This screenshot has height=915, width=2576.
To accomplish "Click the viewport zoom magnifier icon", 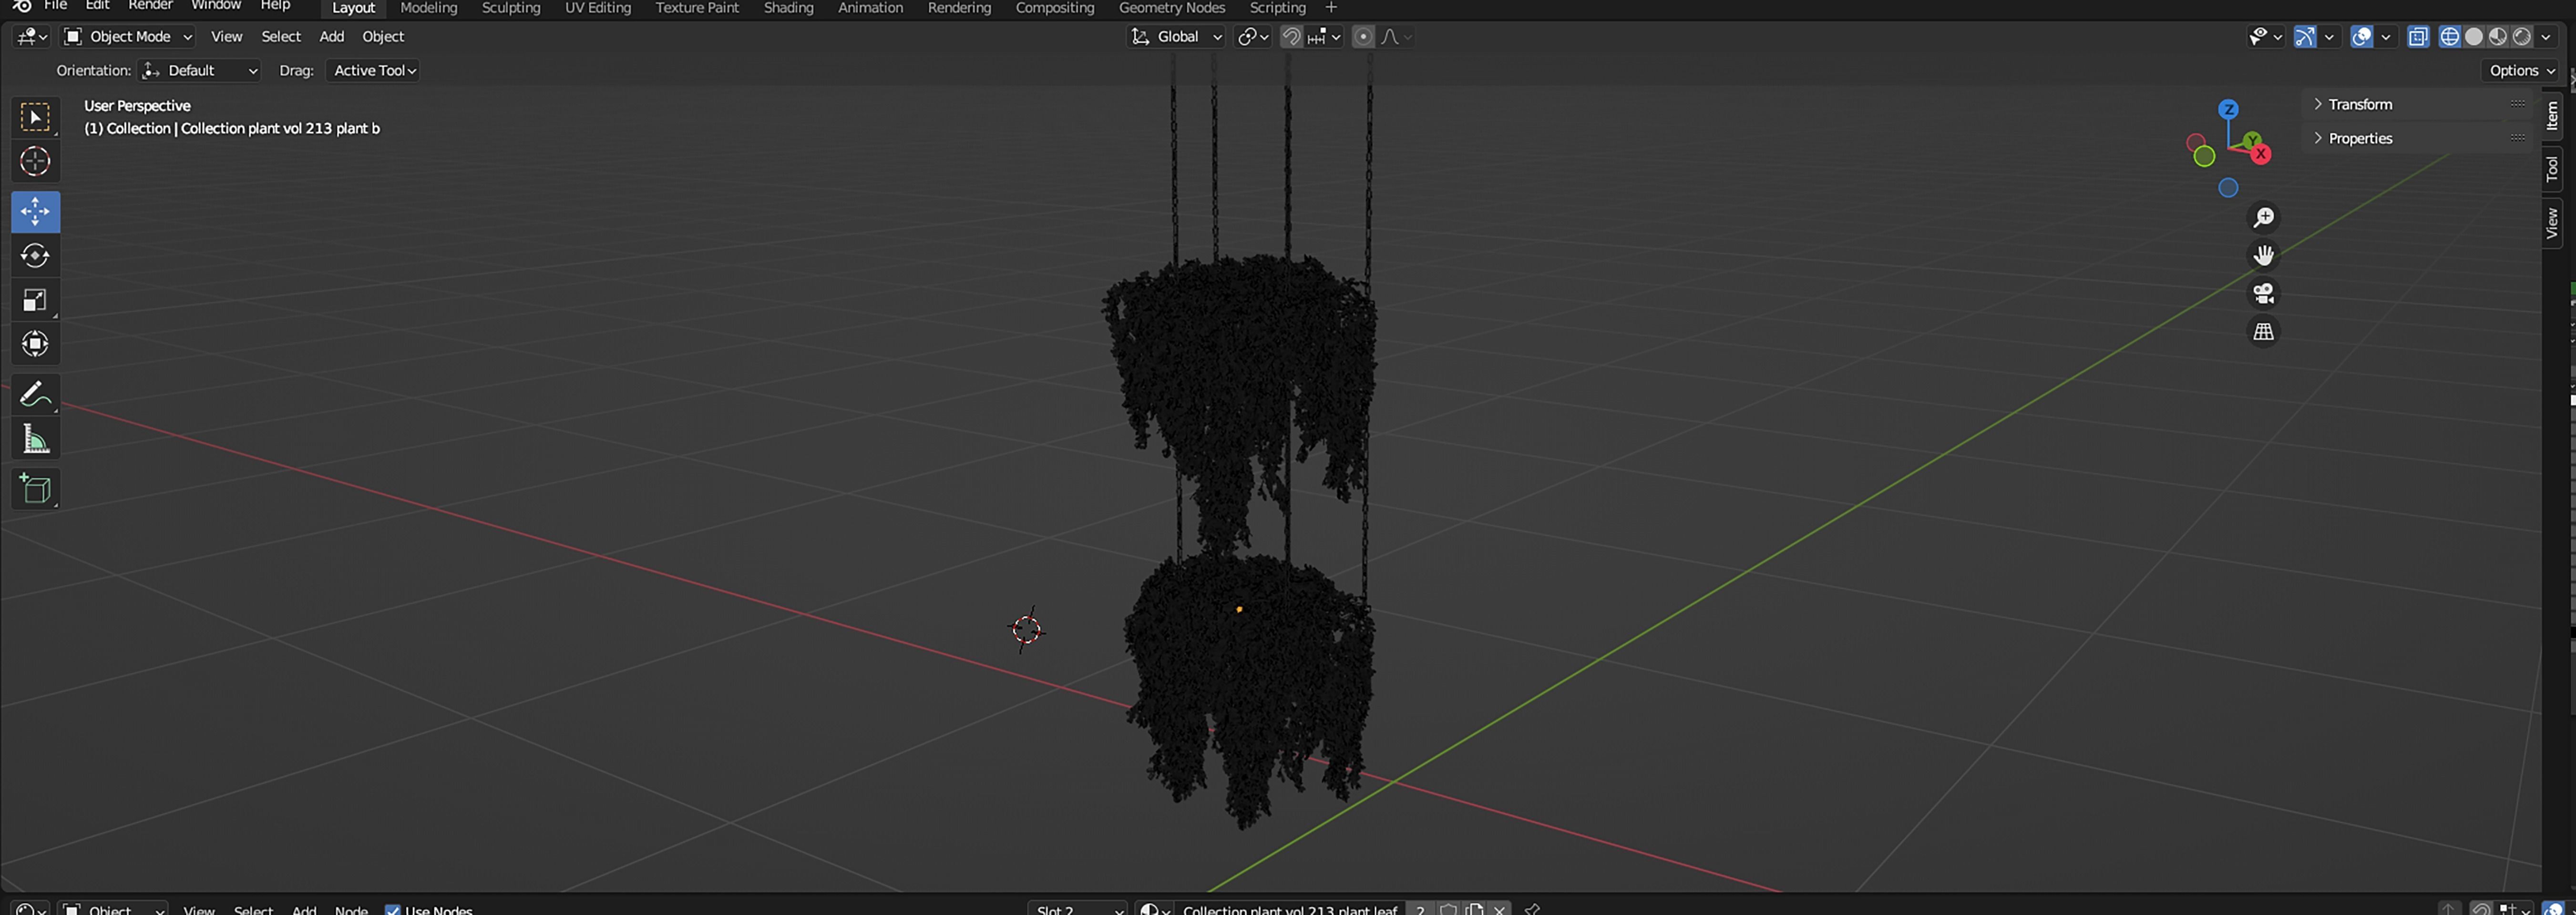I will coord(2264,217).
